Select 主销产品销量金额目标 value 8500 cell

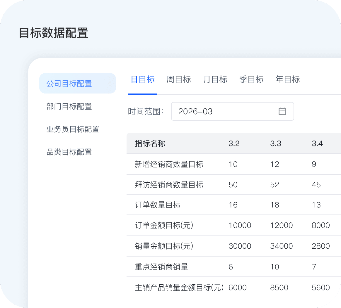point(279,288)
